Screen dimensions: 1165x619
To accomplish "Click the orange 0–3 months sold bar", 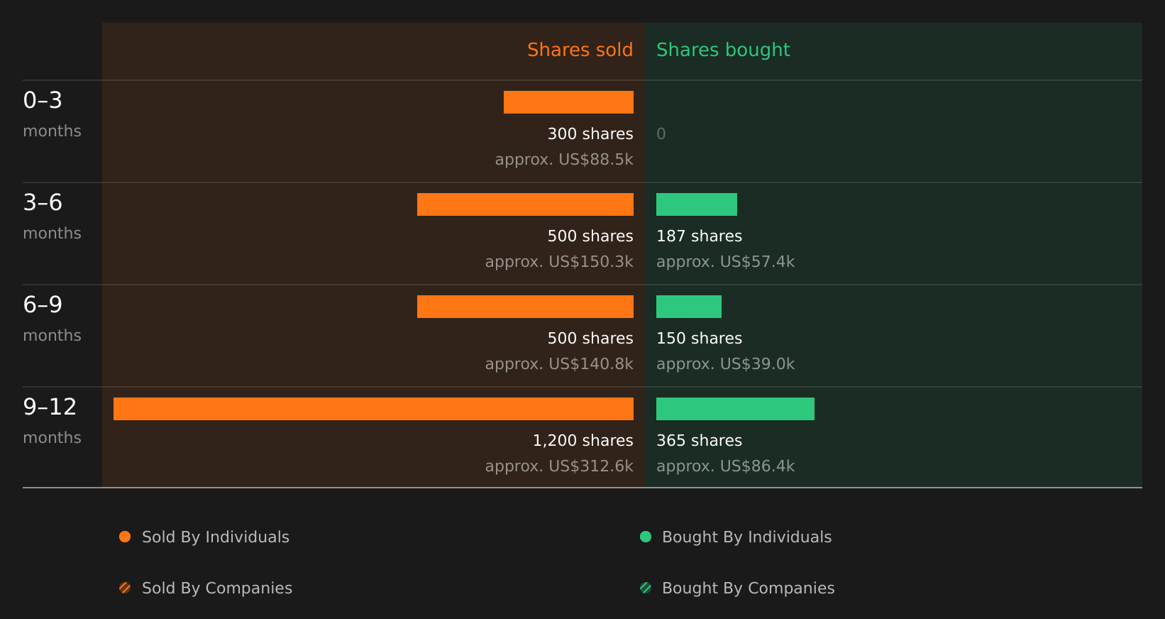I will [x=568, y=102].
